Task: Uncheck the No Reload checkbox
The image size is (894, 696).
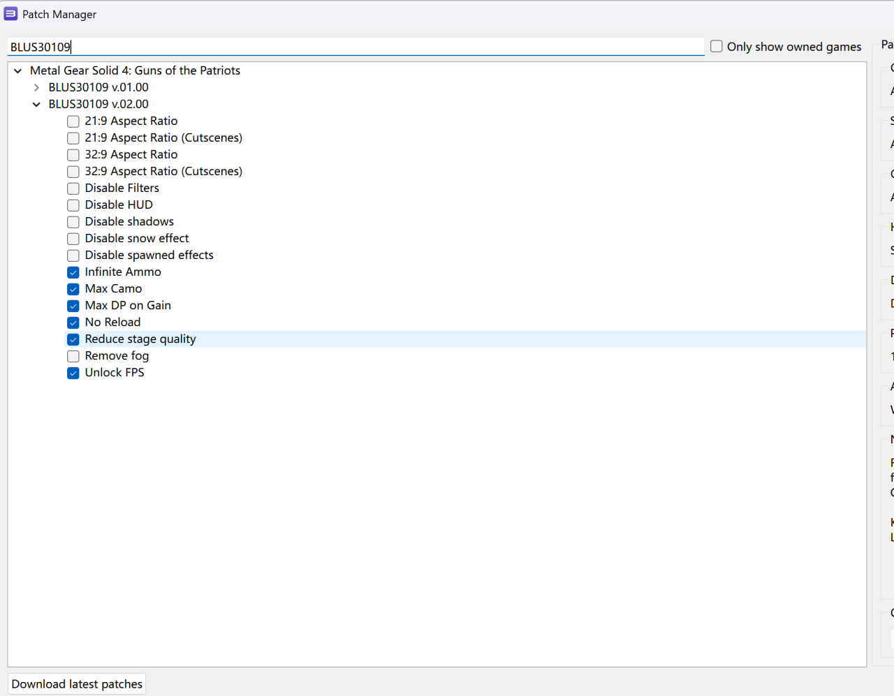Action: coord(73,323)
